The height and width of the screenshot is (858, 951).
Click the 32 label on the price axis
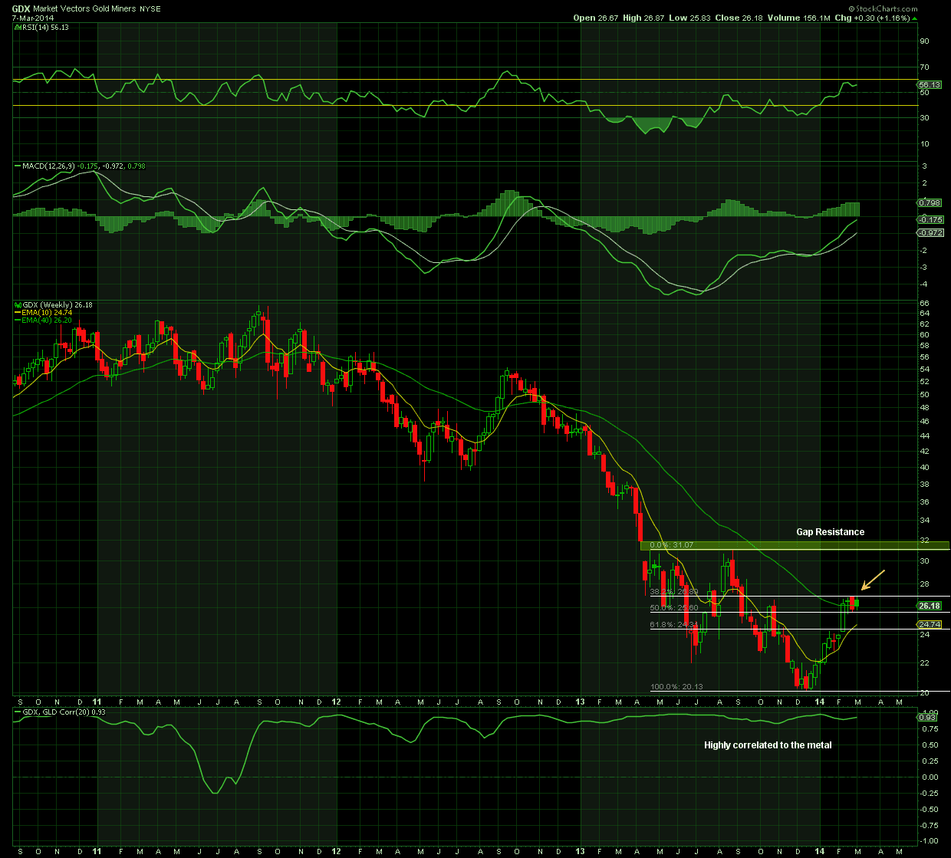925,540
